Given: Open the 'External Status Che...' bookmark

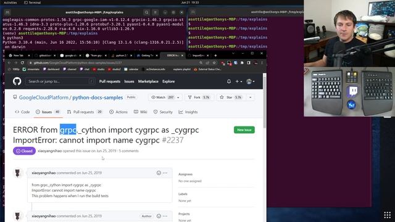Looking at the screenshot, I should point(207,69).
